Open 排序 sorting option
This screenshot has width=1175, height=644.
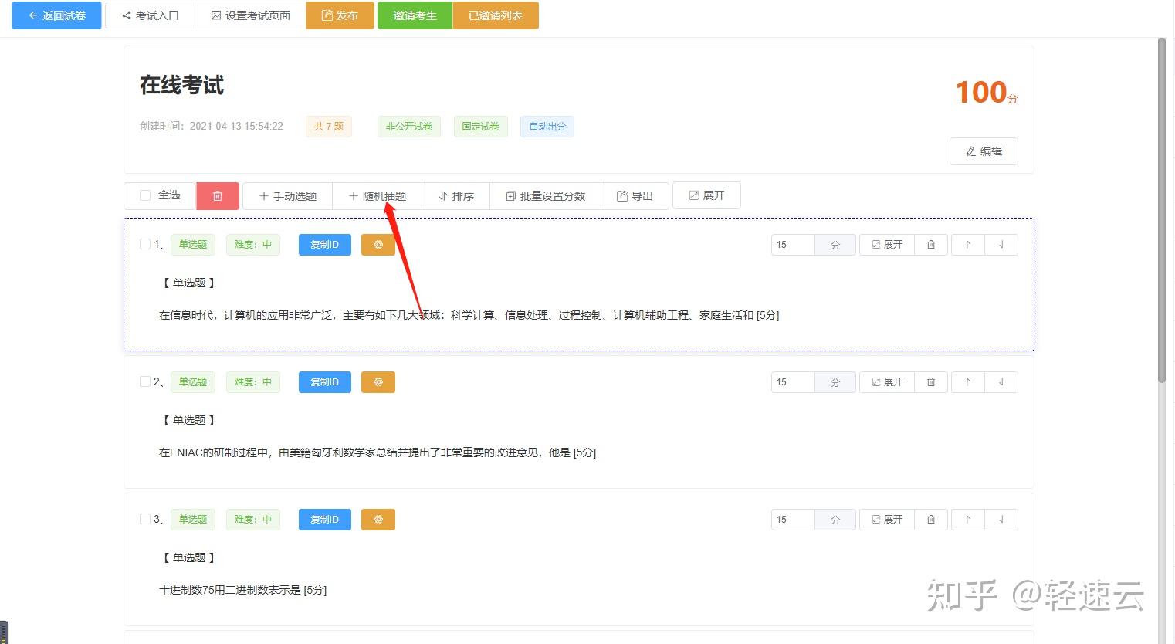click(x=456, y=196)
